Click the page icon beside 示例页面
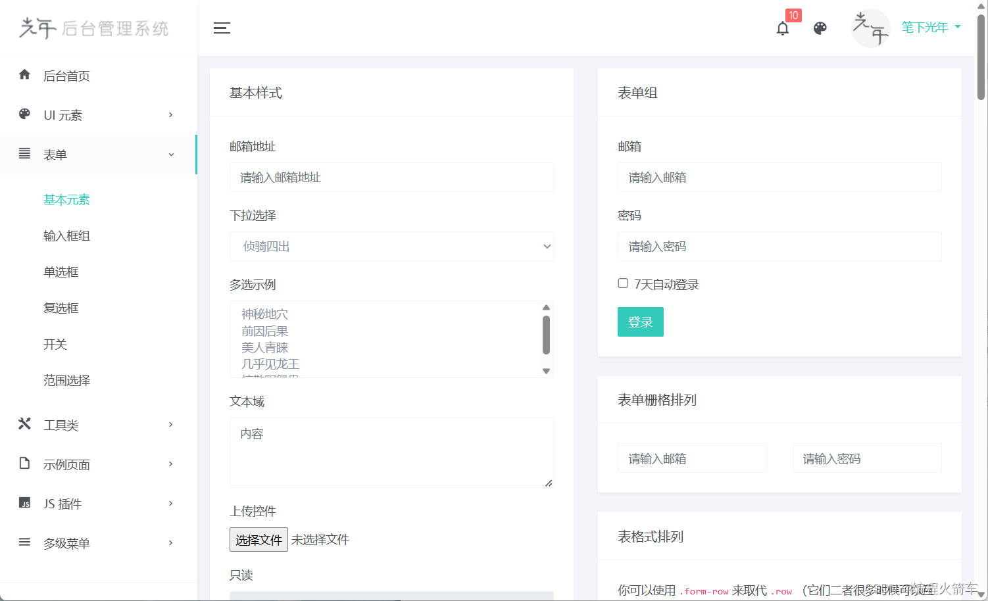Viewport: 988px width, 601px height. pyautogui.click(x=25, y=463)
